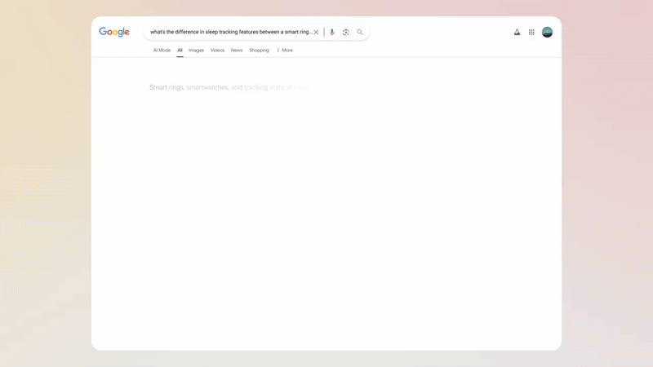Viewport: 653px width, 367px height.
Task: Clear the search query with the X icon
Action: click(x=316, y=33)
